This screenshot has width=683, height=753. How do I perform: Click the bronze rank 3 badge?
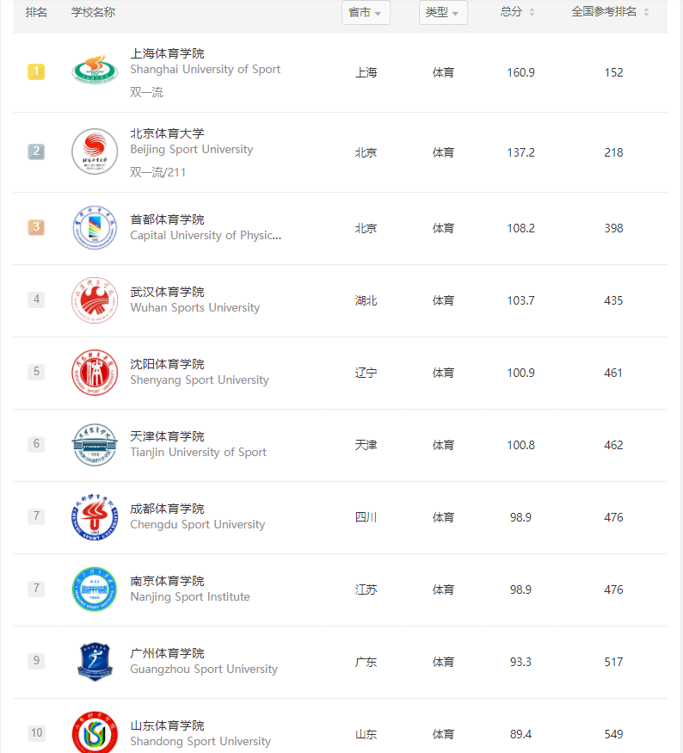[36, 227]
